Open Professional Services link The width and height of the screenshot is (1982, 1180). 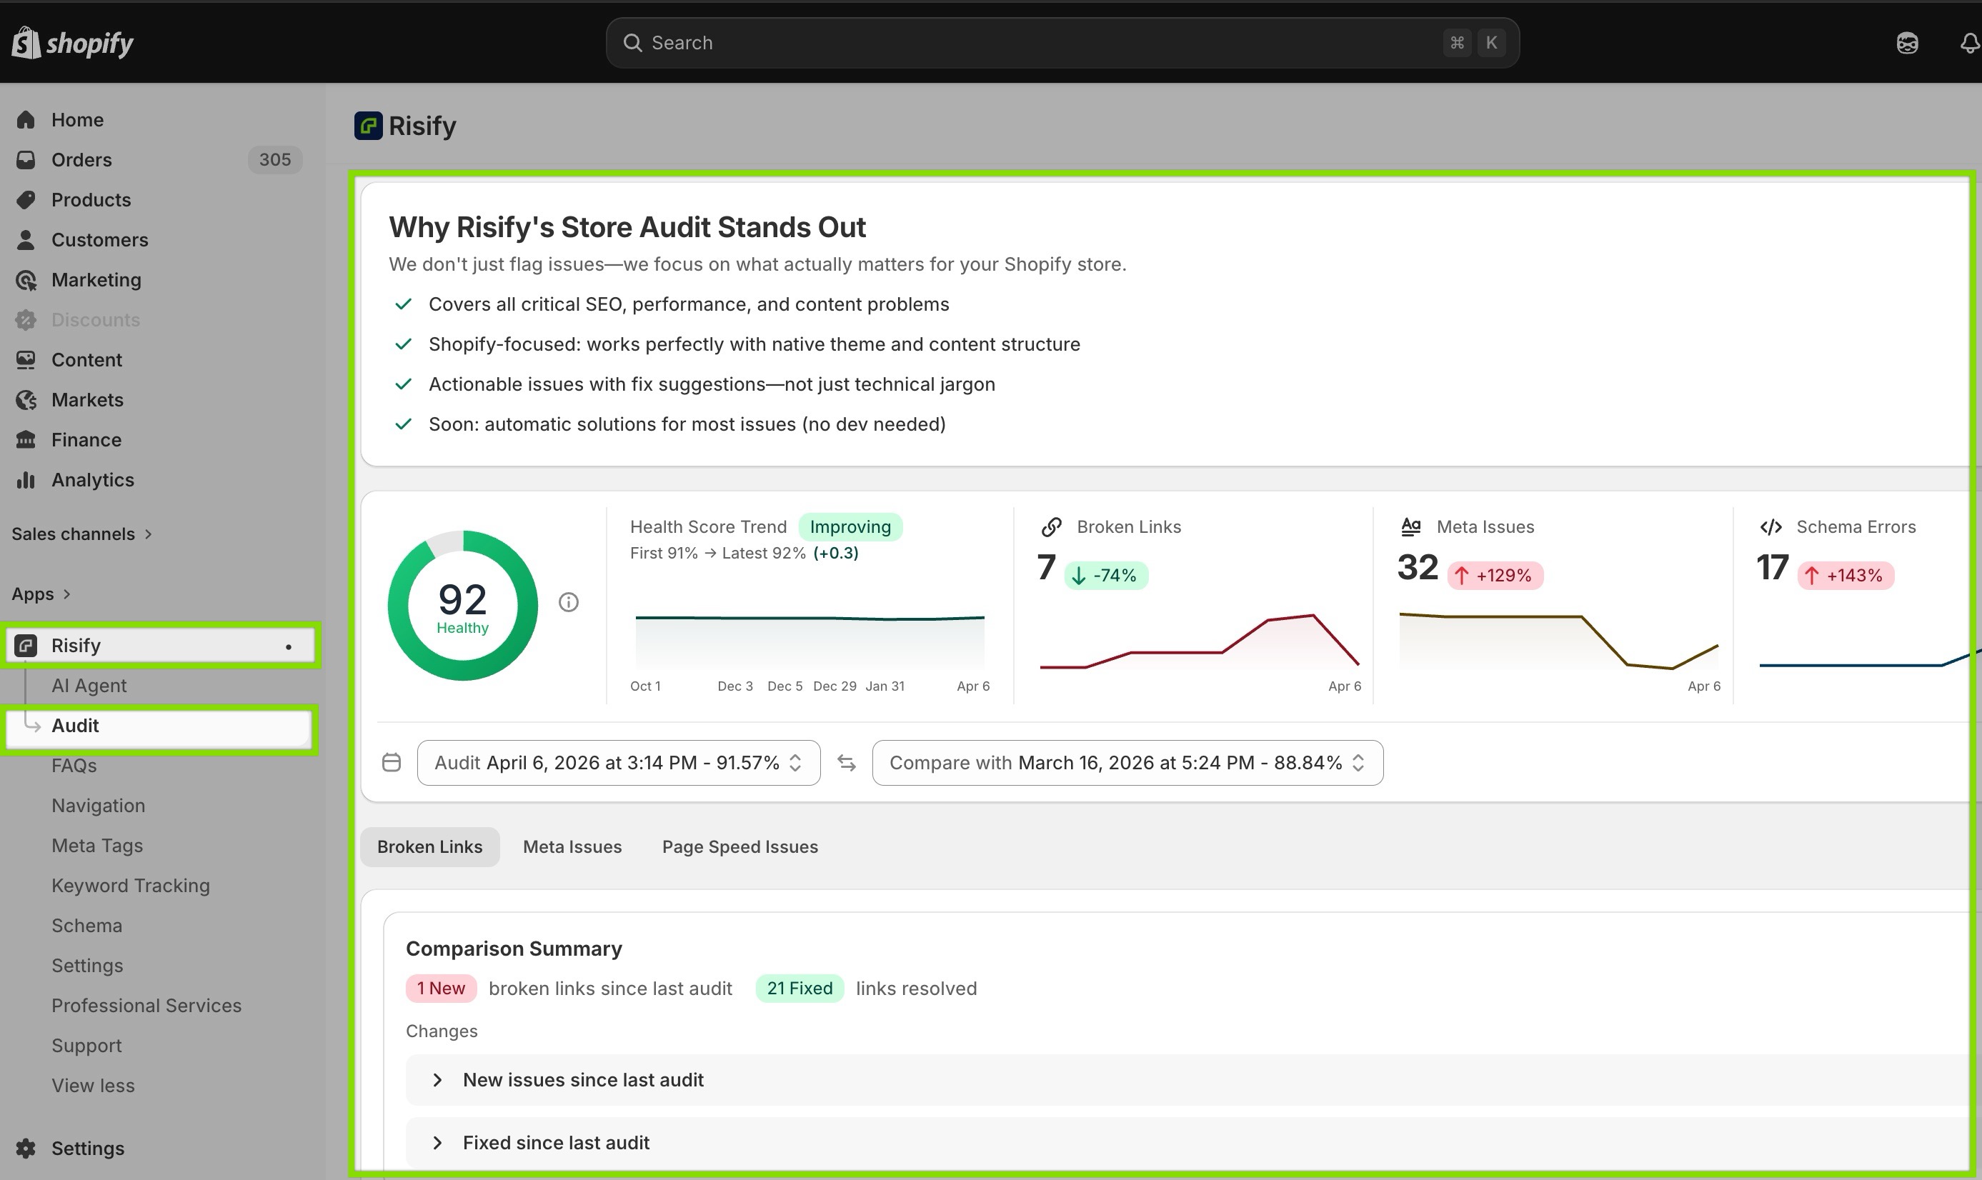pyautogui.click(x=146, y=1006)
